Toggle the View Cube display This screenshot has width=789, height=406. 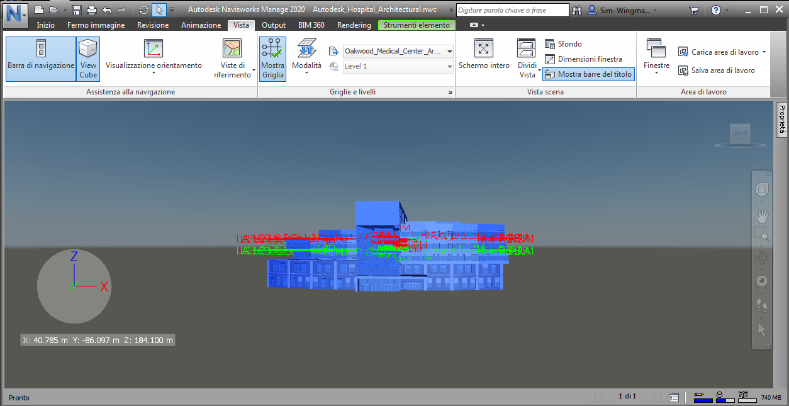(88, 59)
